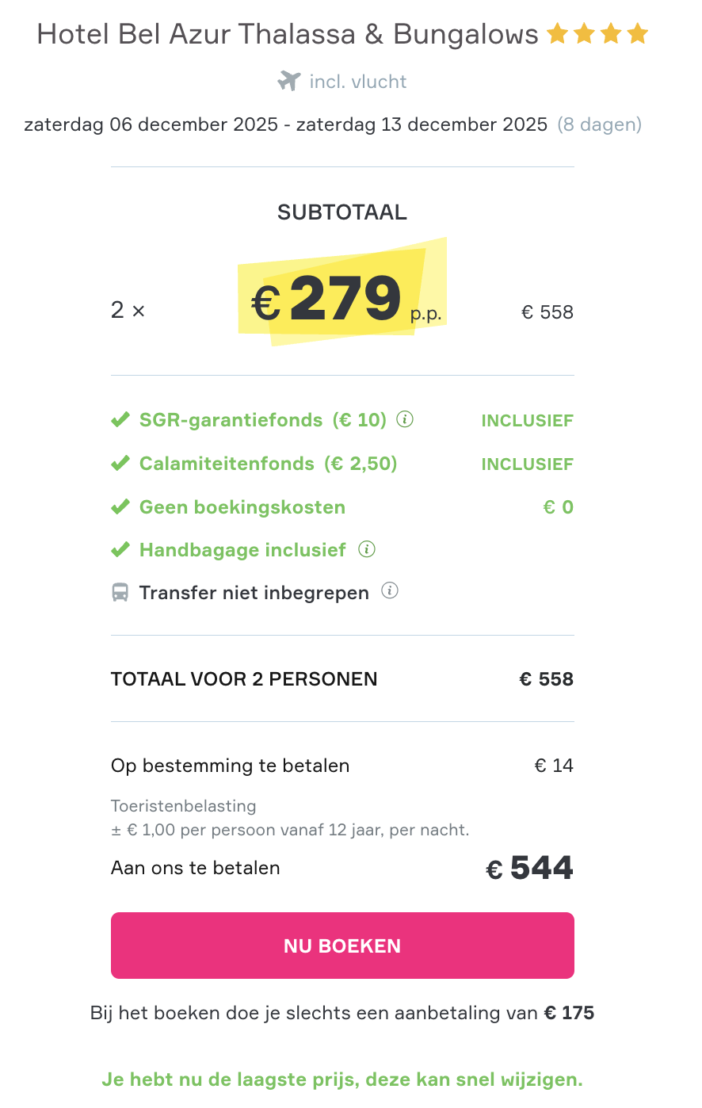The width and height of the screenshot is (702, 1108).
Task: Click the Calamiteitenfonds (€ 2,50) label
Action: 268,464
